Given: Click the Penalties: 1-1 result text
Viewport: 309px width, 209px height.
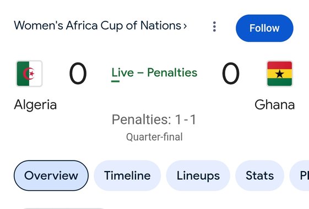Looking at the screenshot, I should pos(154,119).
